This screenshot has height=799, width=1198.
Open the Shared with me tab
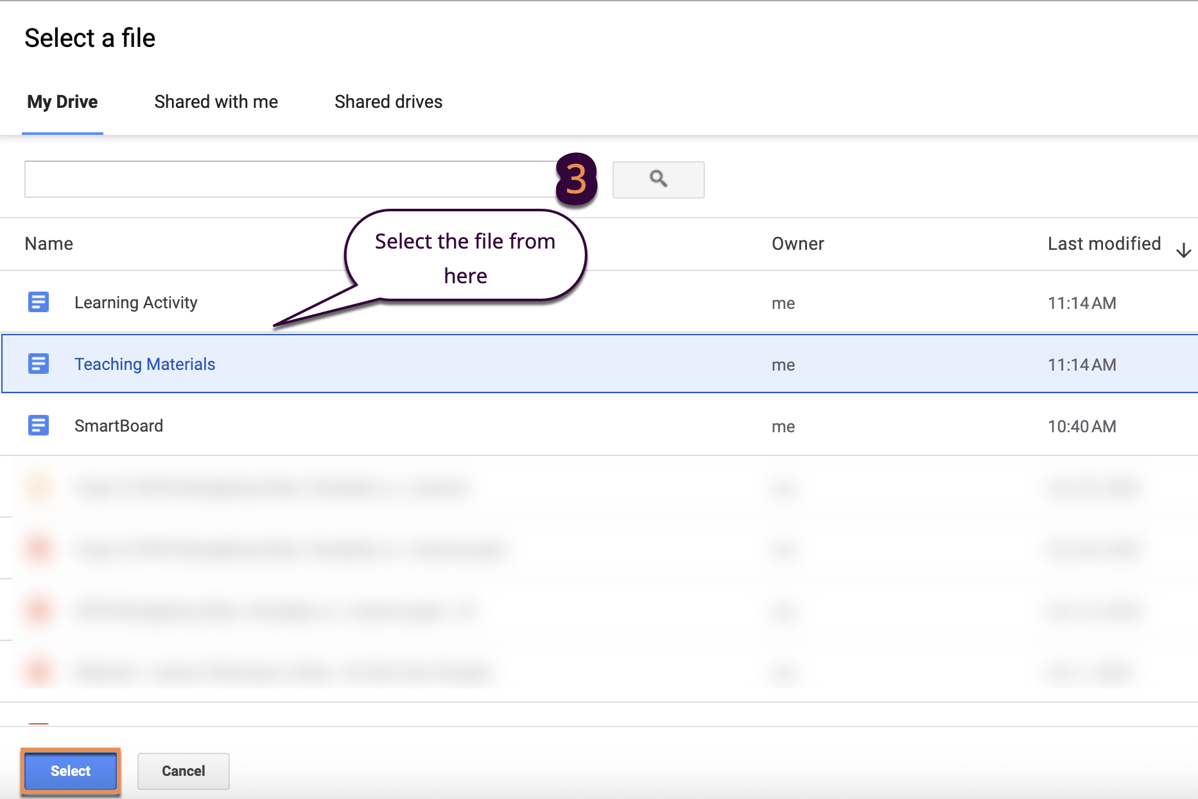click(216, 102)
